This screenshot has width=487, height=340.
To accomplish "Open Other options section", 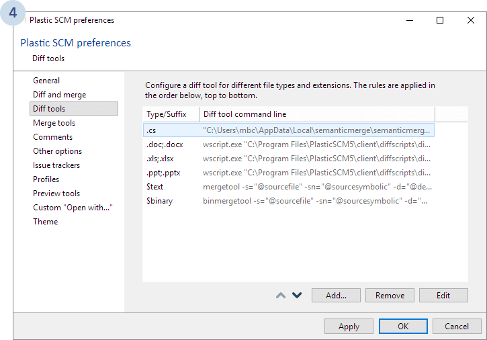I will pos(58,151).
